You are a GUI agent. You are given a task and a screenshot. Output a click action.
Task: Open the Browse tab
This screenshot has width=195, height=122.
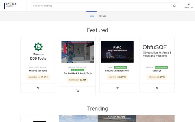click(x=103, y=16)
